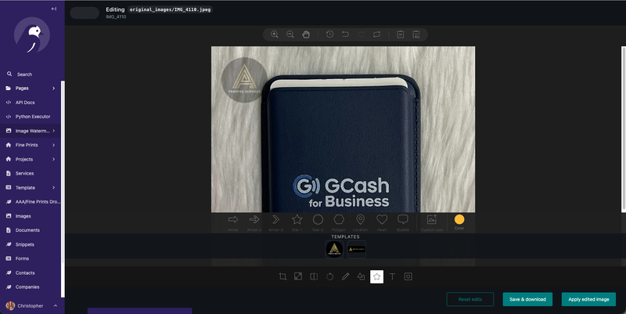Open the orange Color swatch
This screenshot has width=626, height=314.
459,219
